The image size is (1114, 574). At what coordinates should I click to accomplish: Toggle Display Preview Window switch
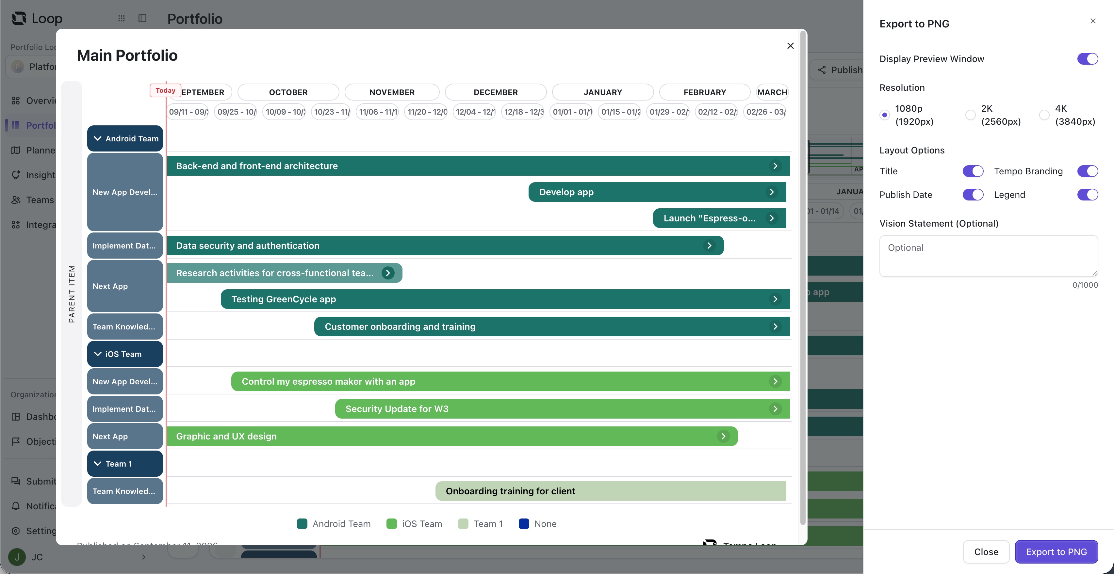tap(1087, 59)
